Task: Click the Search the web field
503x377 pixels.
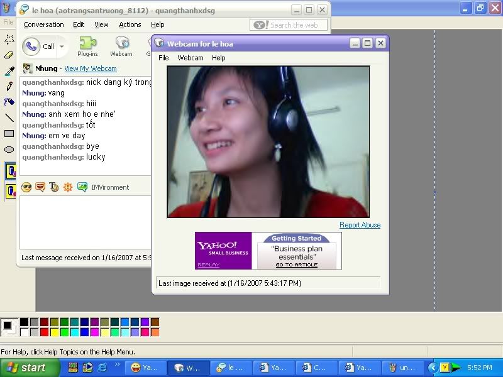Action: pyautogui.click(x=294, y=25)
